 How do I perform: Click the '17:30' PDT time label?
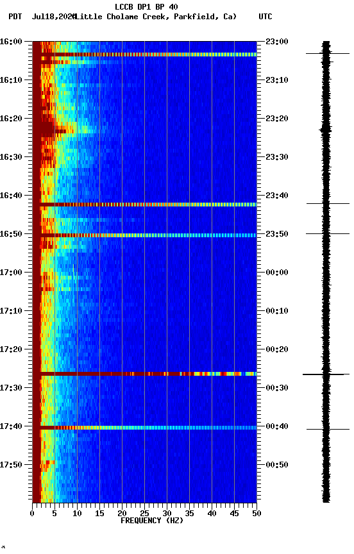(11, 388)
